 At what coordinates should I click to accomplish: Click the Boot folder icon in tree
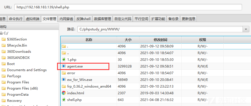click(x=4, y=64)
